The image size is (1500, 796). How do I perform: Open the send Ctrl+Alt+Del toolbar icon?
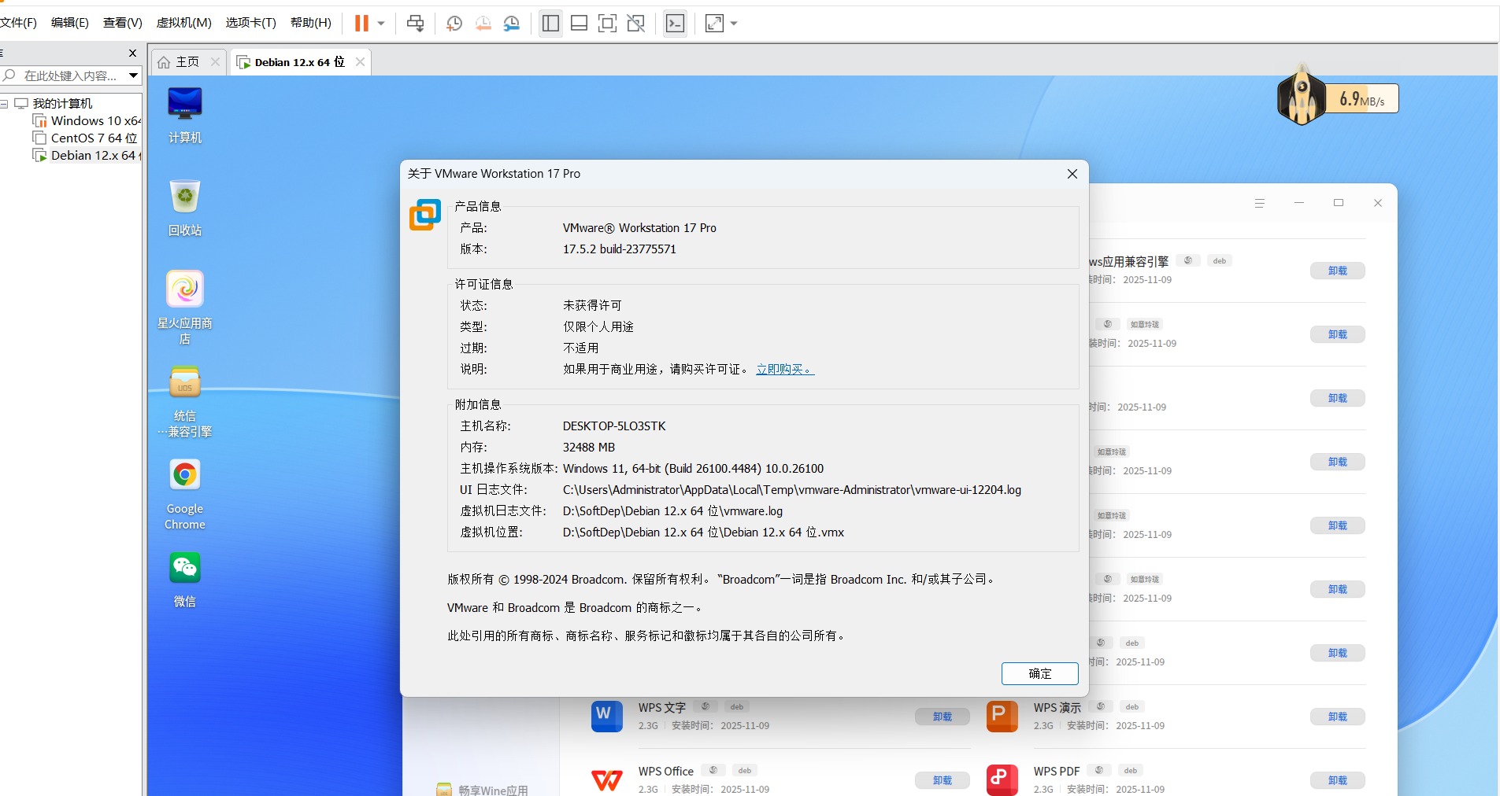click(415, 24)
